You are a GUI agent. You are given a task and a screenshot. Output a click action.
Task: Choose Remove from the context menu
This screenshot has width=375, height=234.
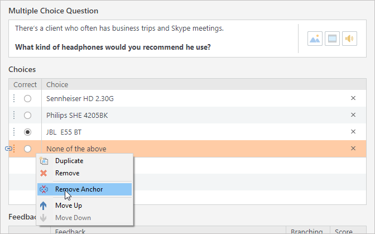(x=67, y=173)
